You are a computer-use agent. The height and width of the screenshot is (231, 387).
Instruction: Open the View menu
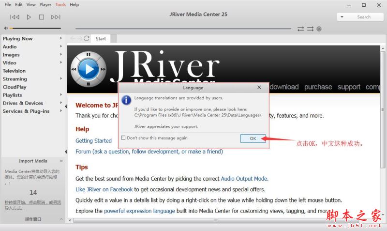[x=31, y=4]
